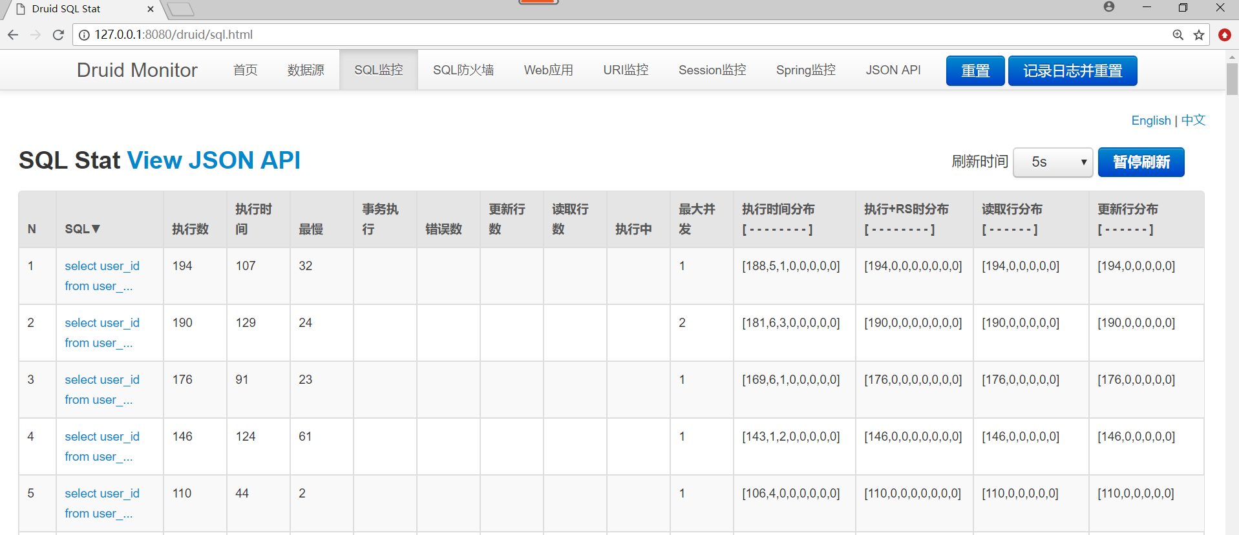
Task: Focus the address bar URL field
Action: coord(620,35)
